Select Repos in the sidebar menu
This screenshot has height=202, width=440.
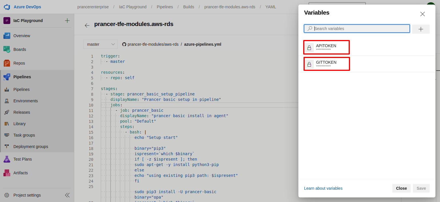coord(19,63)
